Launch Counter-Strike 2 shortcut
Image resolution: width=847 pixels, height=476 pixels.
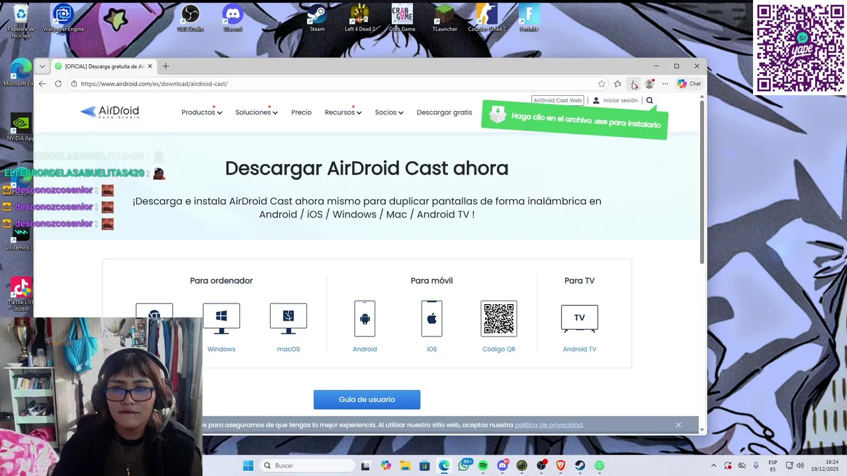pos(487,18)
